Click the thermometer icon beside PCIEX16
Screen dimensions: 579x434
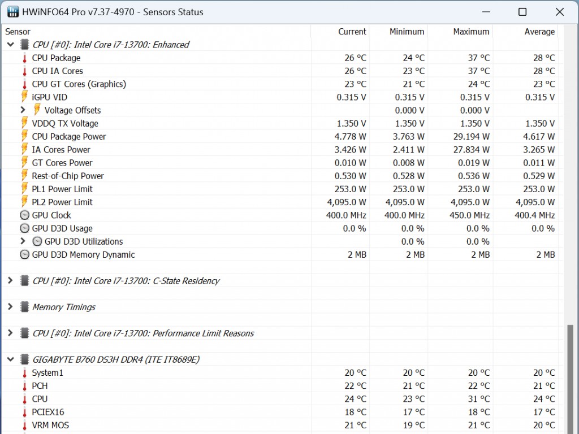[25, 412]
